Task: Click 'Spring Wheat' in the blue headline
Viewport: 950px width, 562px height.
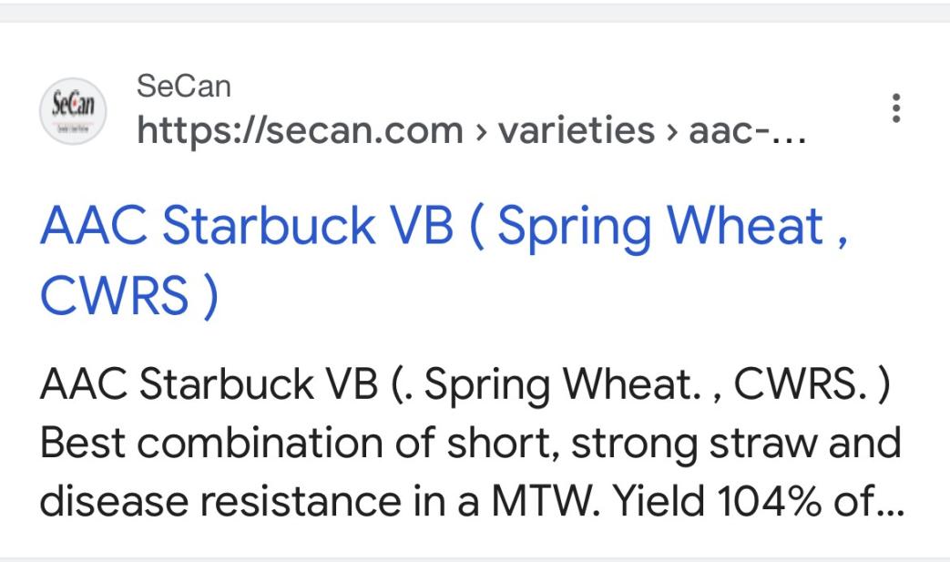Action: coord(661,229)
